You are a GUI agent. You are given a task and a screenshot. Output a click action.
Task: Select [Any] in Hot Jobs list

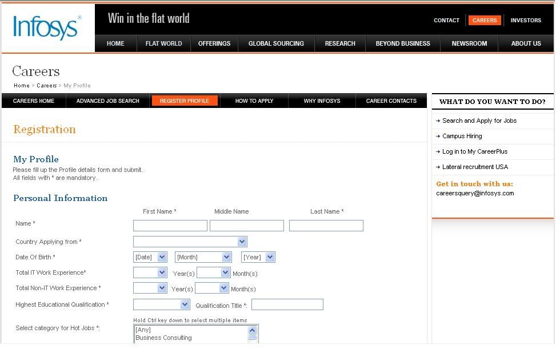(143, 330)
